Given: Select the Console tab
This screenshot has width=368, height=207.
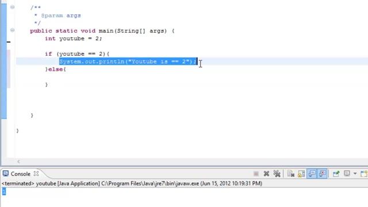Looking at the screenshot, I should [21, 174].
